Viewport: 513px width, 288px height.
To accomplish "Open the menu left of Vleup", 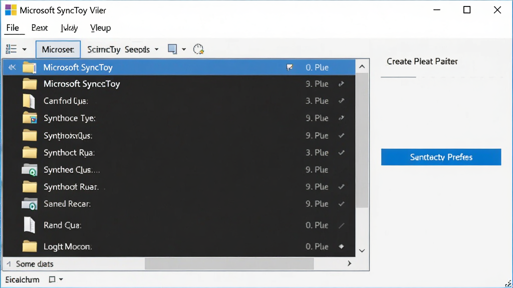I will pyautogui.click(x=69, y=28).
